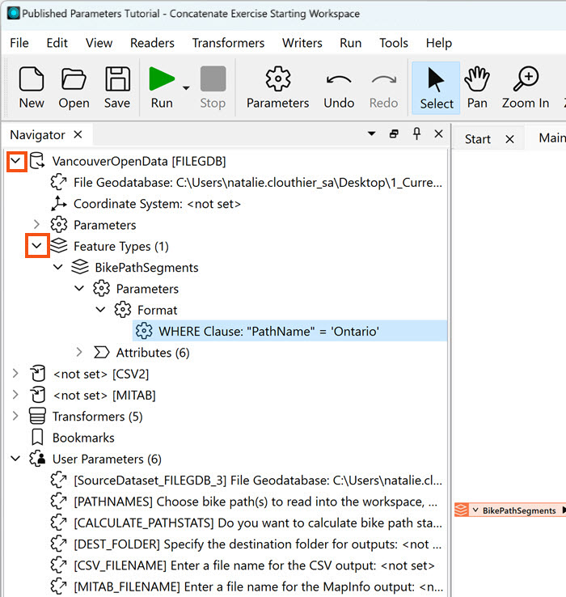
Task: Select WHERE Clause PathName Ontario row
Action: [290, 331]
